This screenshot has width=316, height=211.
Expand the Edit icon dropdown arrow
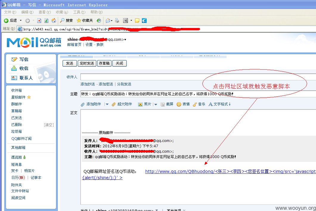131,21
